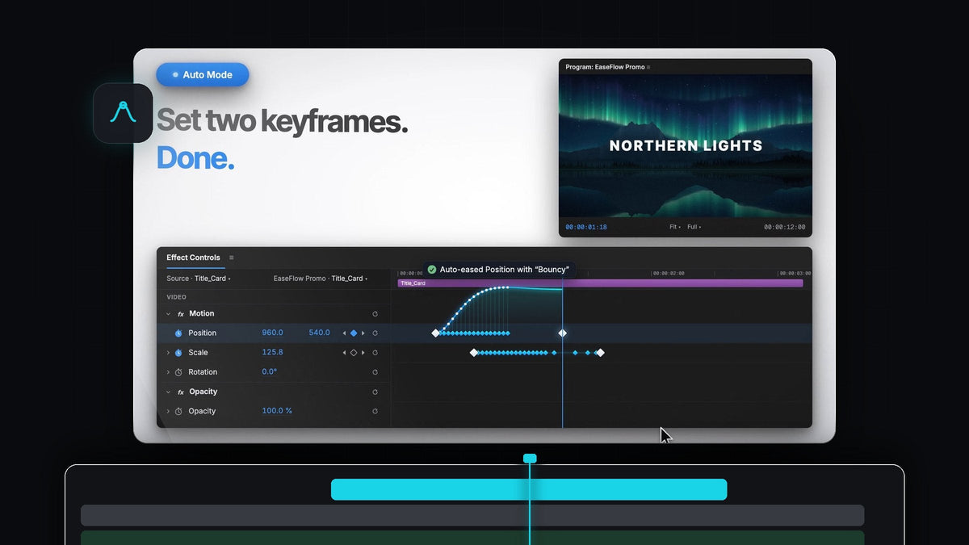Expand the Rotation property

(x=168, y=372)
